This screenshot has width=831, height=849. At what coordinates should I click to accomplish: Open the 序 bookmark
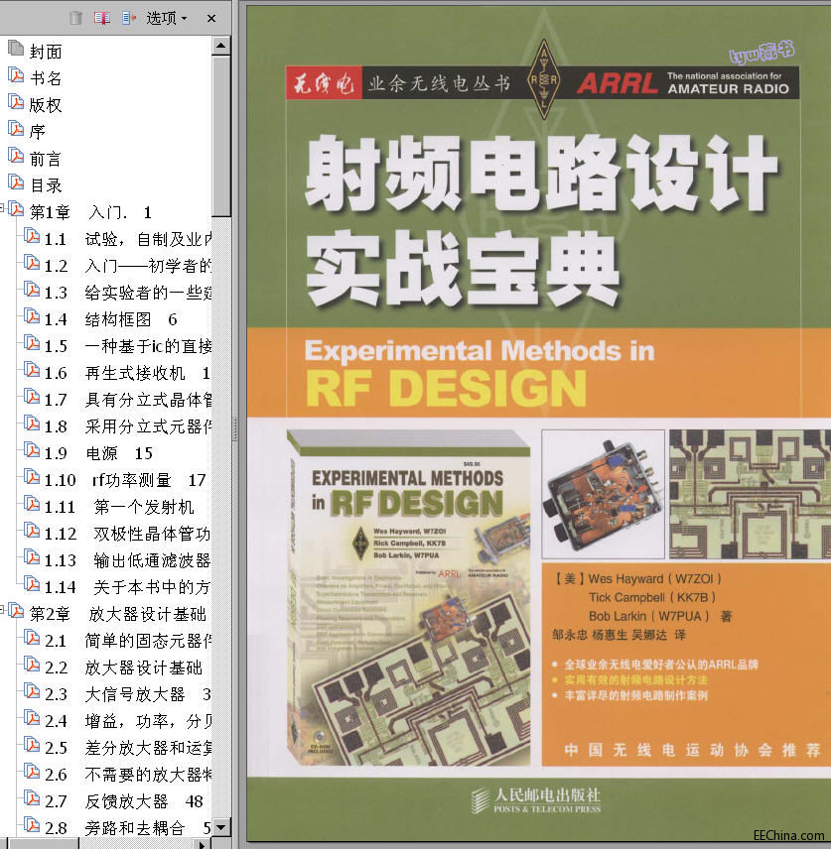click(x=38, y=132)
